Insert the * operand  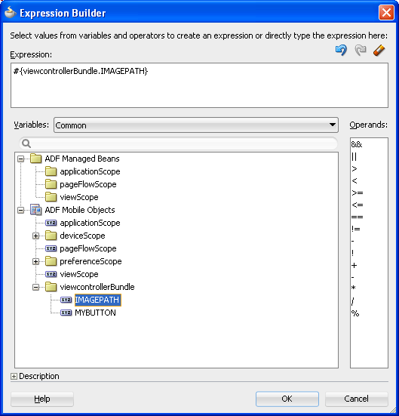354,288
